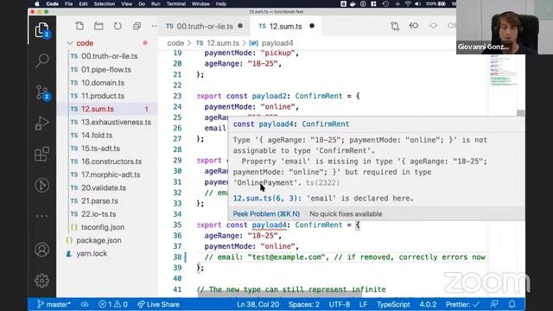Show additional views via ellipsis in activity bar
The width and height of the screenshot is (553, 311).
pyautogui.click(x=42, y=216)
